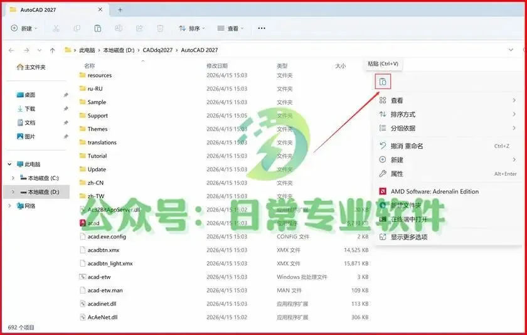Image resolution: width=527 pixels, height=335 pixels.
Task: Sort by Name (名称) column header
Action: click(89, 66)
